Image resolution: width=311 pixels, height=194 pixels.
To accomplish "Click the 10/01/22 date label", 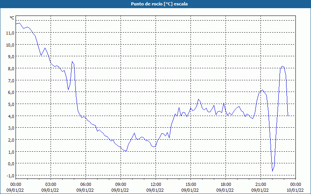I will (x=295, y=190).
